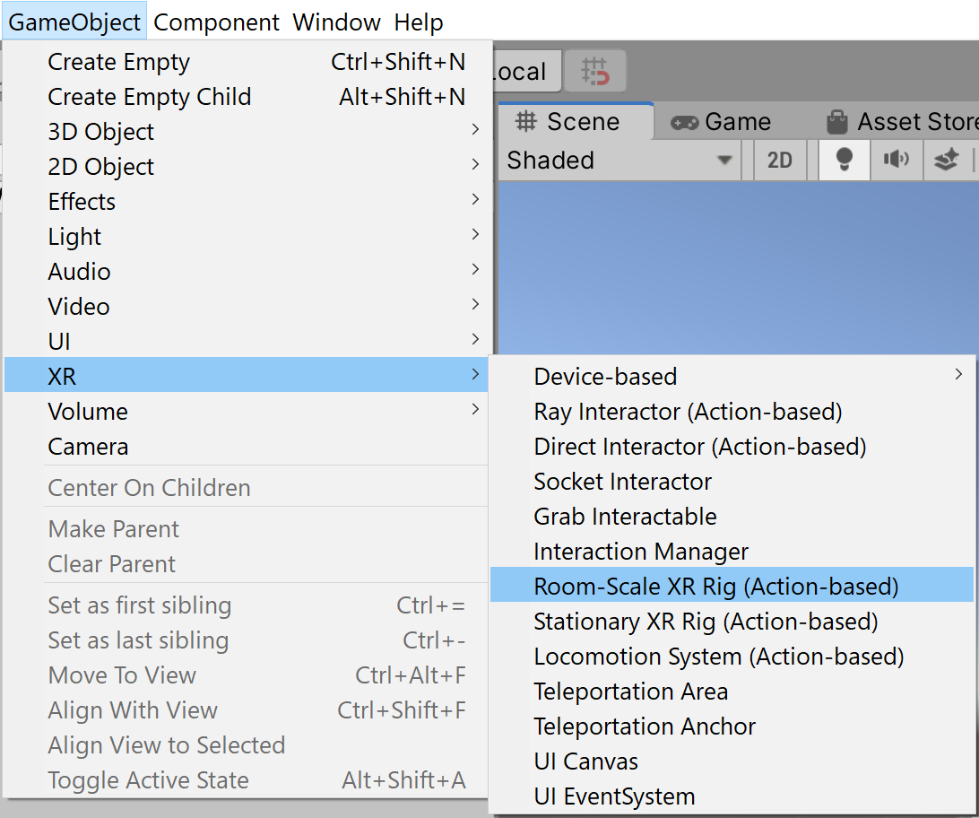Open the Window menu

(336, 22)
